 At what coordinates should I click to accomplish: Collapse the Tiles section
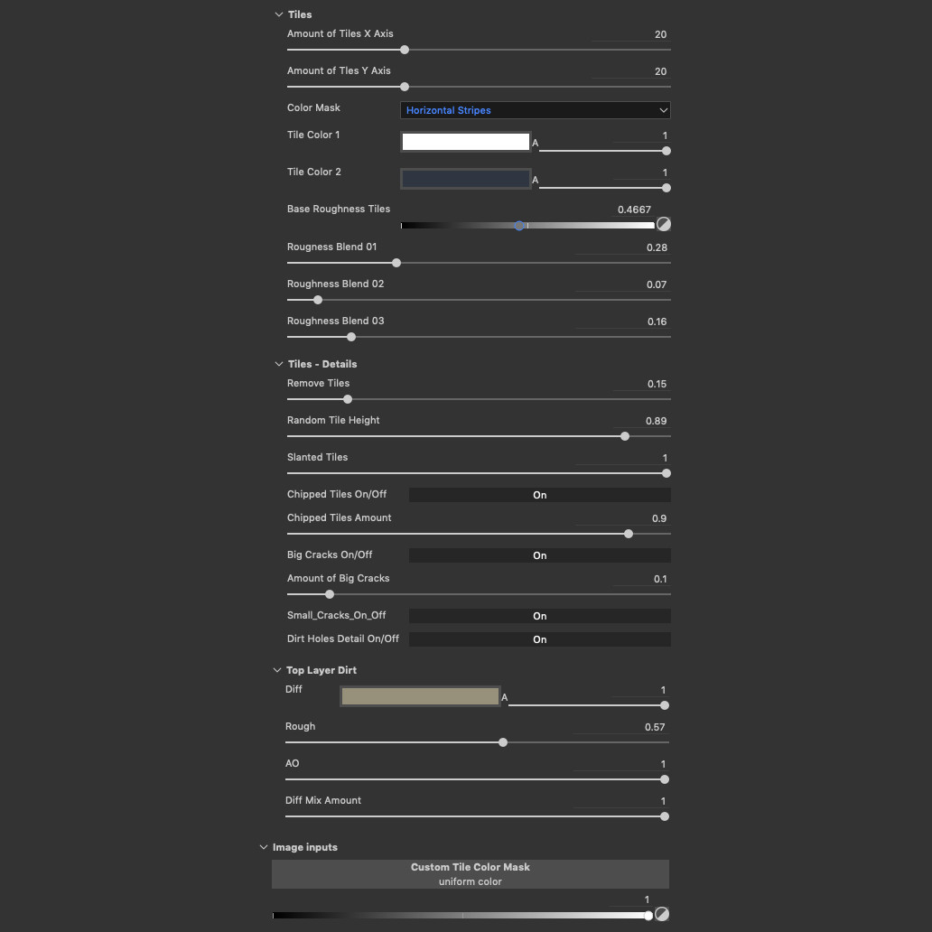point(279,14)
